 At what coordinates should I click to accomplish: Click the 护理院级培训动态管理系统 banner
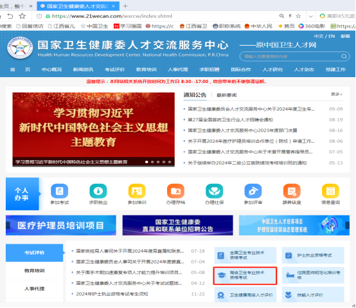[x=294, y=225]
